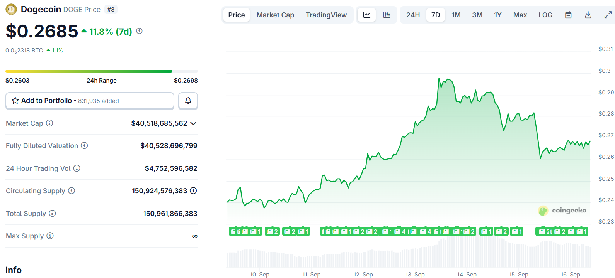This screenshot has width=615, height=278.
Task: Click the Dogecoin logo icon
Action: coord(11,9)
